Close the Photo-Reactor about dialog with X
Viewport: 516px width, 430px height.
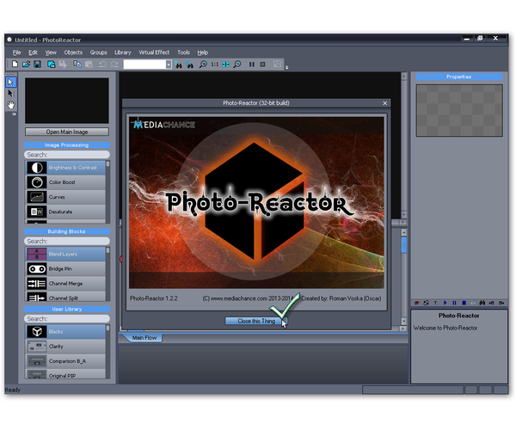coord(385,103)
